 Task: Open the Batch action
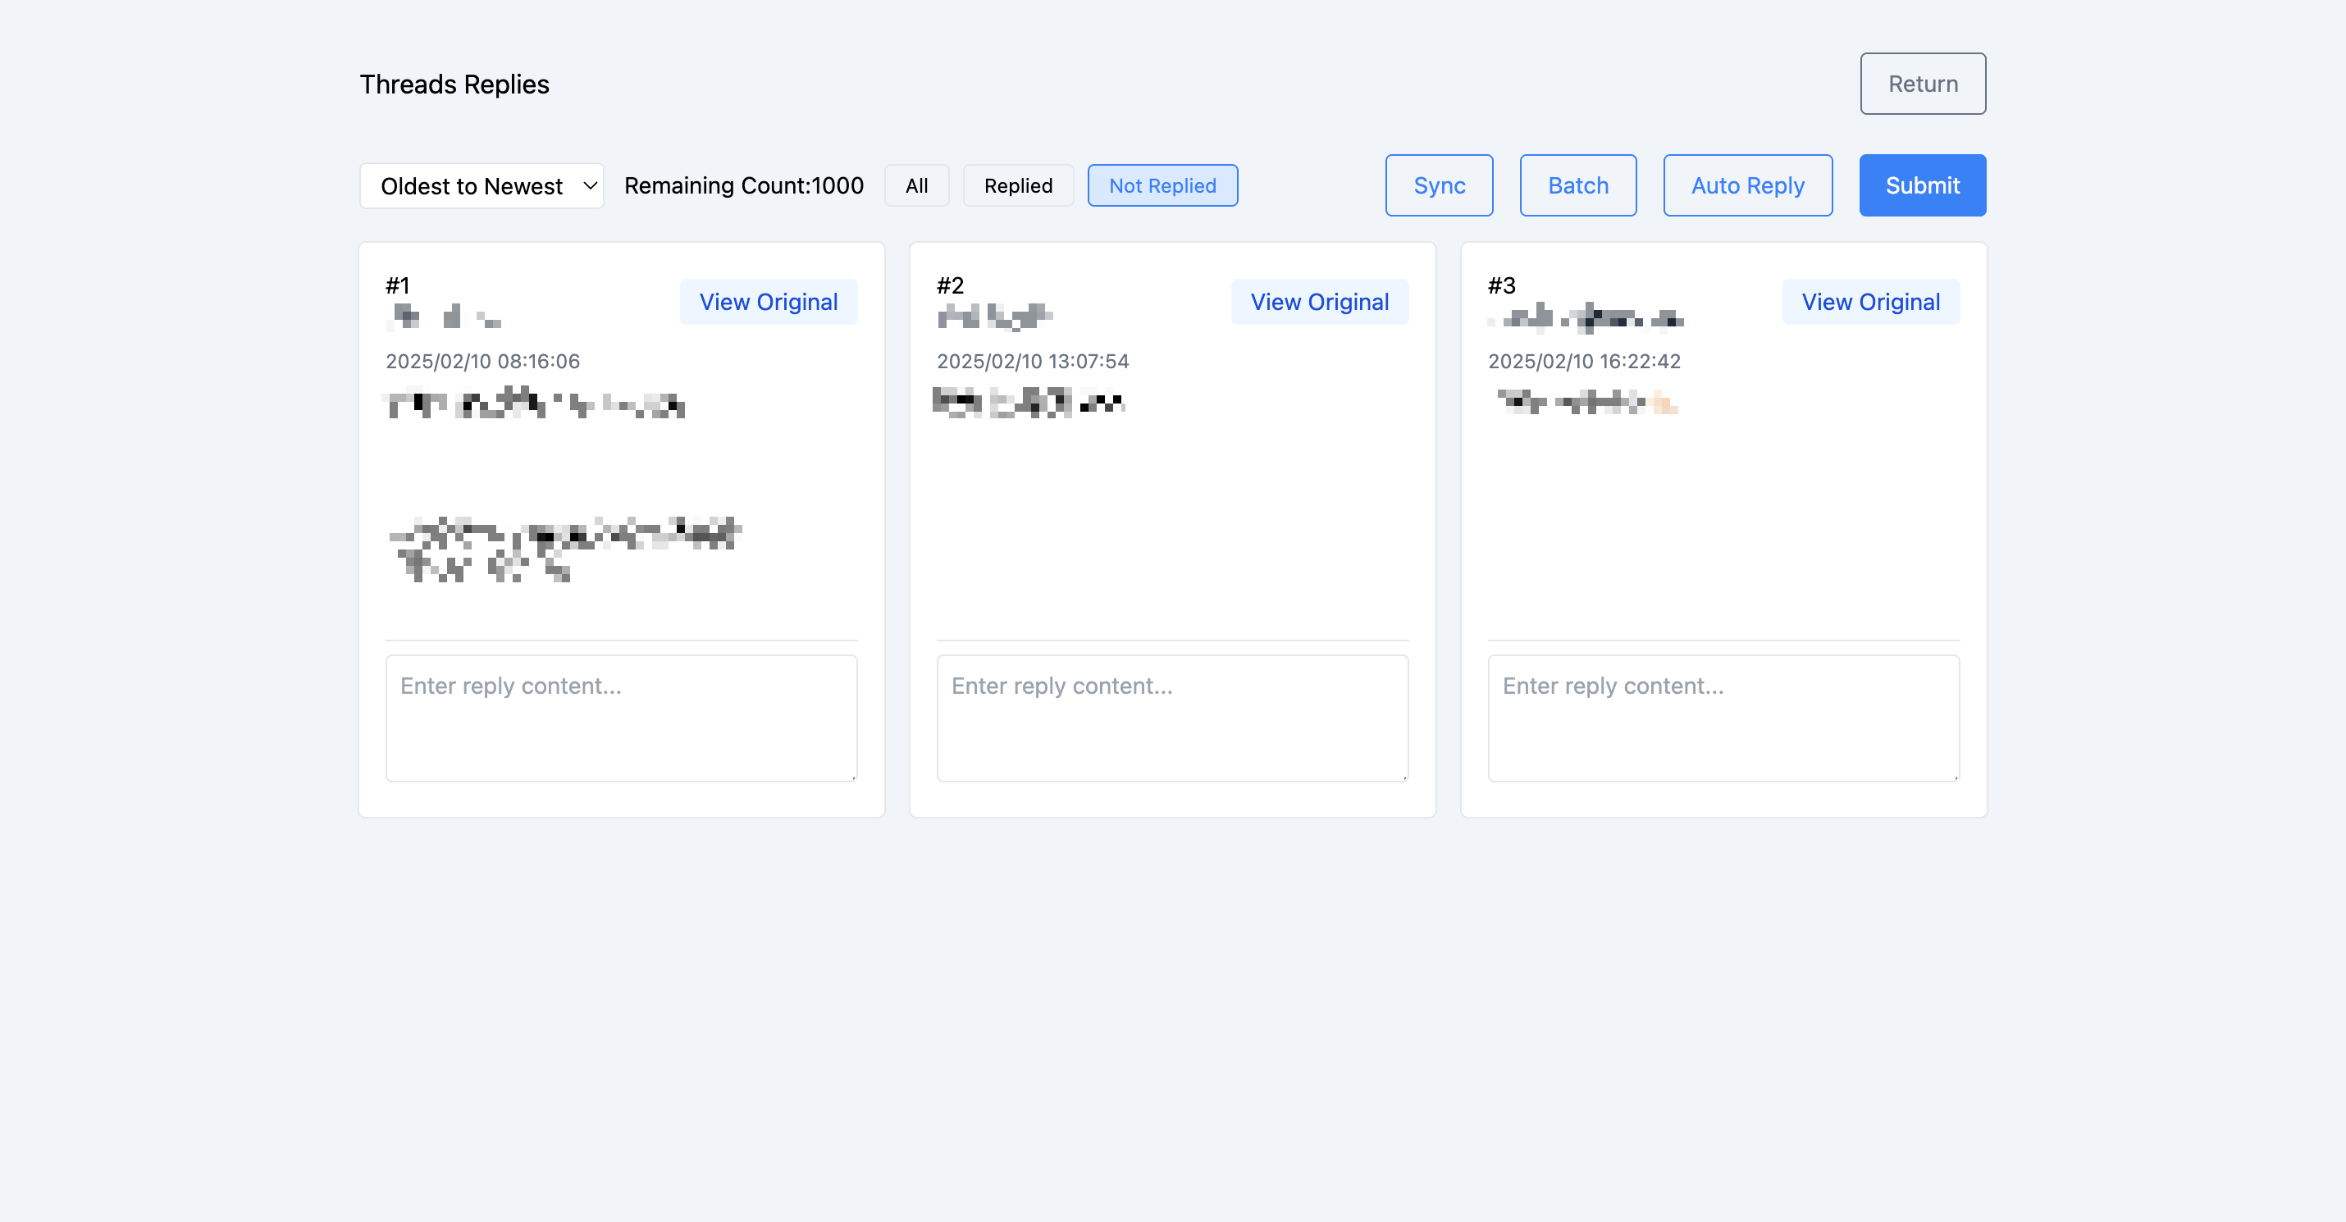1578,185
